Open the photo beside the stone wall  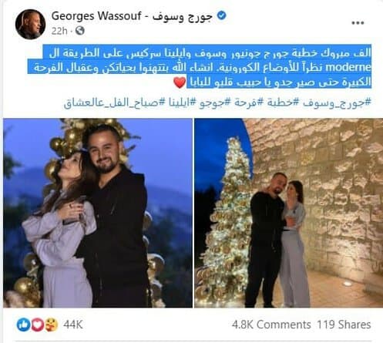(288, 213)
